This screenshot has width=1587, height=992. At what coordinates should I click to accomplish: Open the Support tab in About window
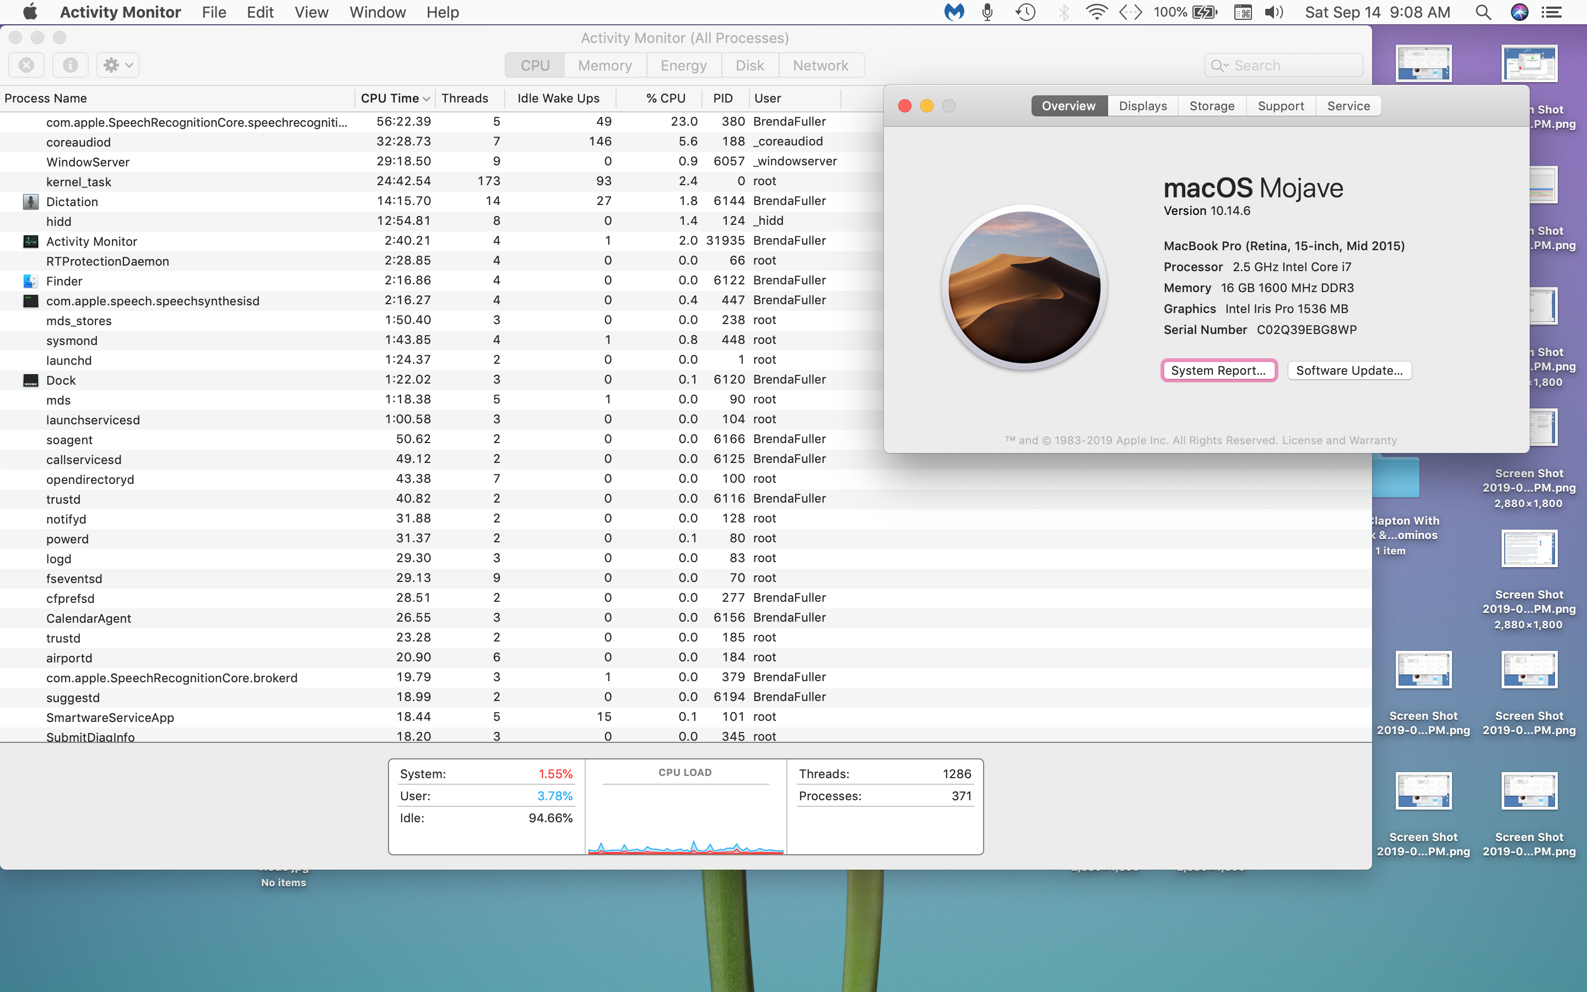(x=1281, y=106)
